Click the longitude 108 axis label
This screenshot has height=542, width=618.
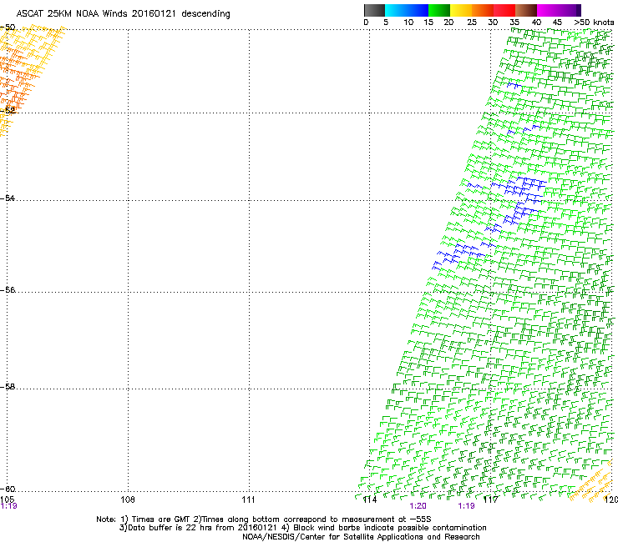(128, 499)
